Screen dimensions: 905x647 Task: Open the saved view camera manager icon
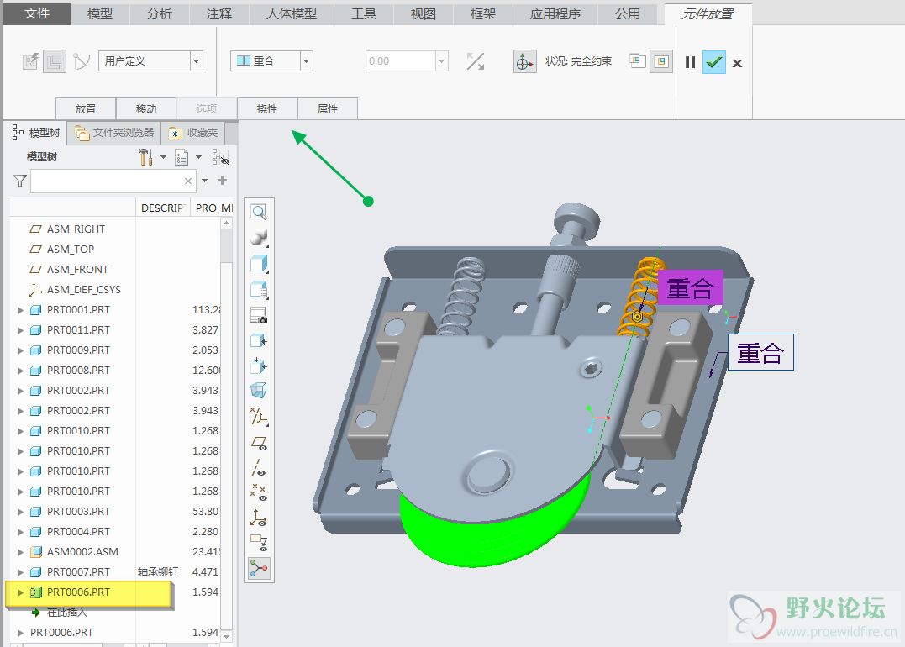click(259, 316)
